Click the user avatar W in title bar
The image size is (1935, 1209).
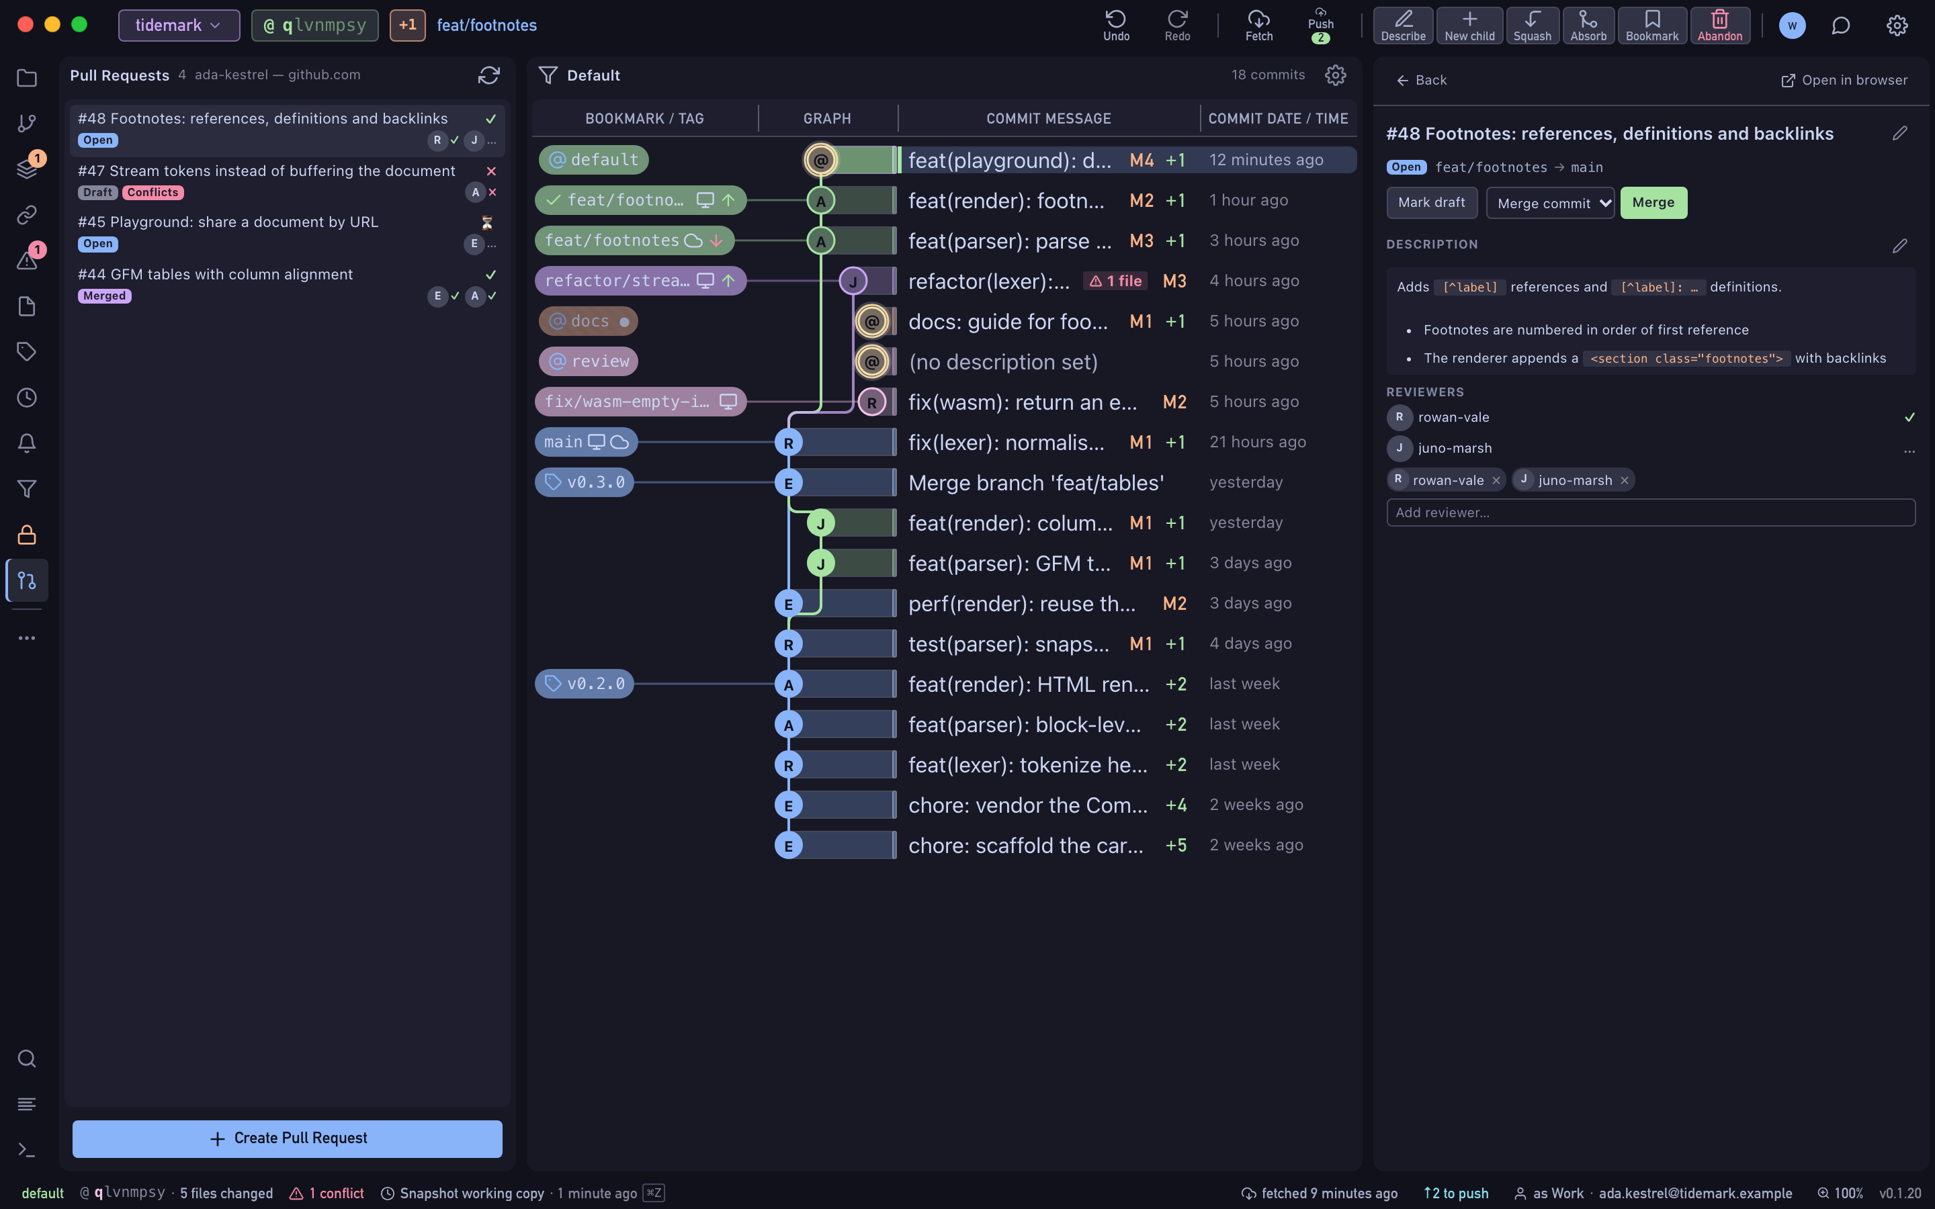1792,26
